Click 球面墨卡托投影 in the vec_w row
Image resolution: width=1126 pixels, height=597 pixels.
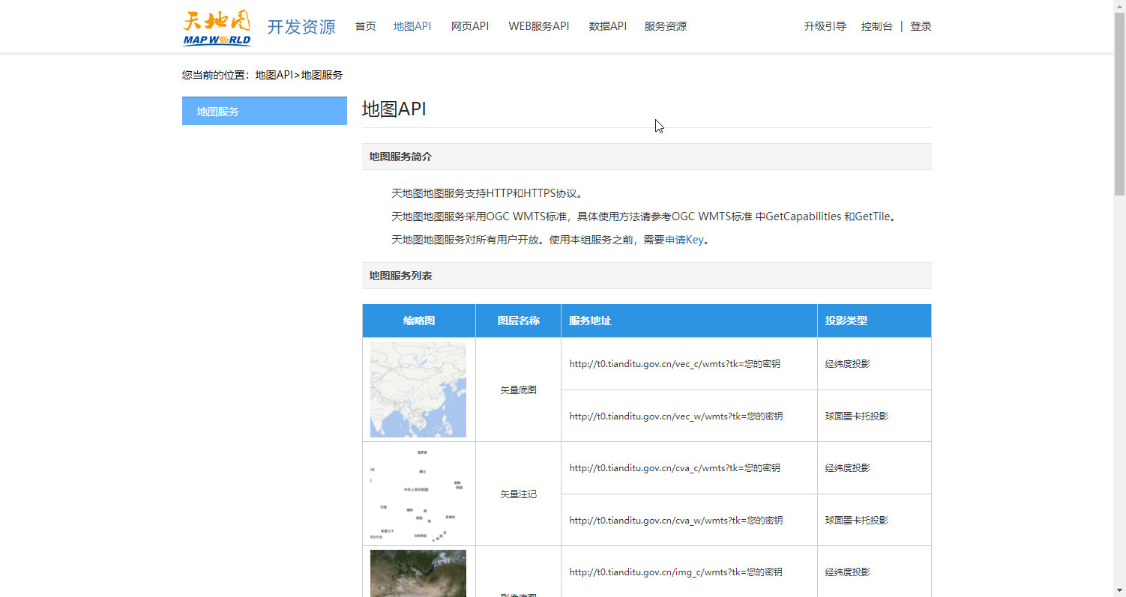[857, 416]
